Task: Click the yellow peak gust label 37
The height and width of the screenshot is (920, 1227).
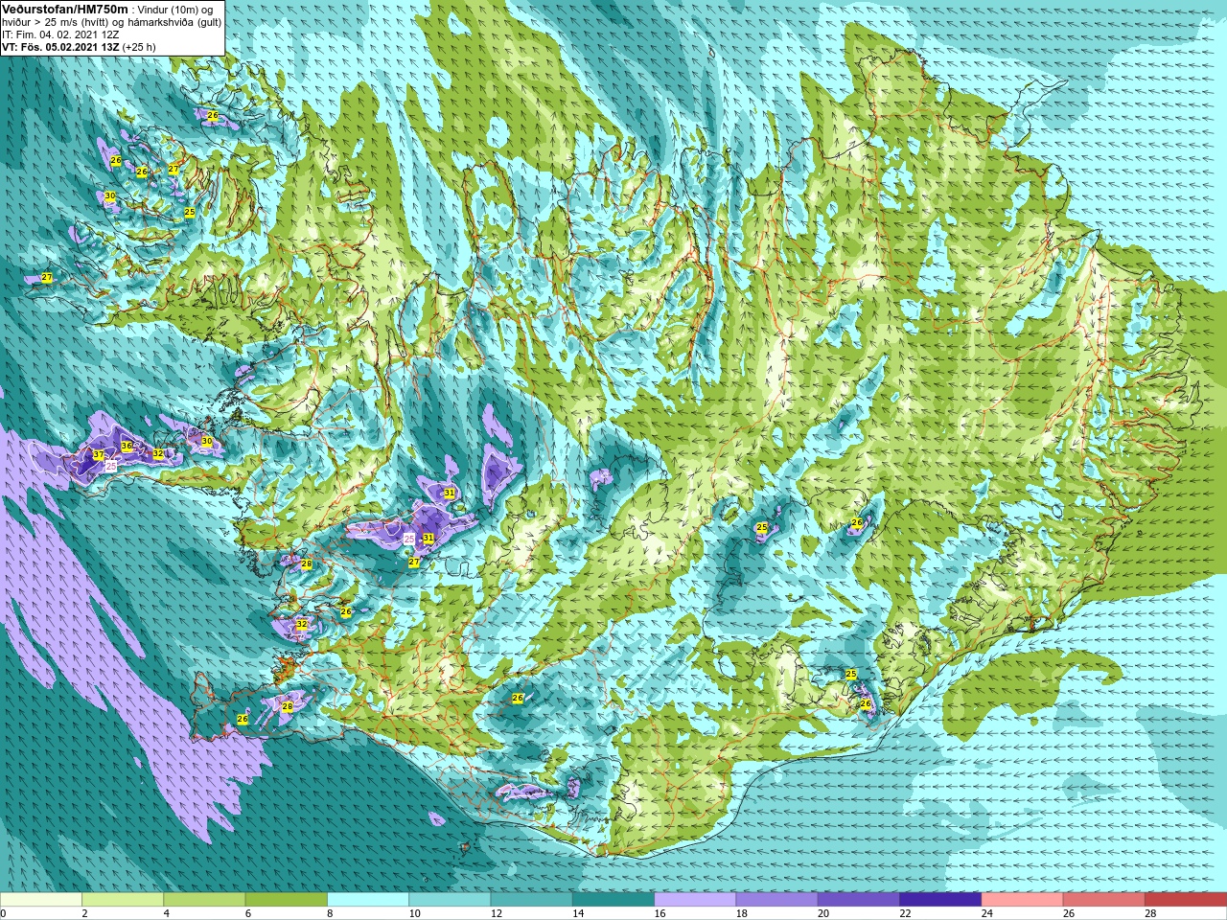Action: [x=98, y=454]
